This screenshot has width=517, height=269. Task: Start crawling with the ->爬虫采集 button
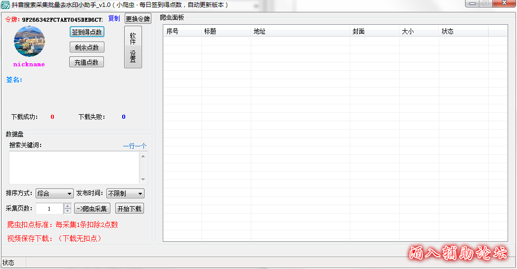pos(93,209)
